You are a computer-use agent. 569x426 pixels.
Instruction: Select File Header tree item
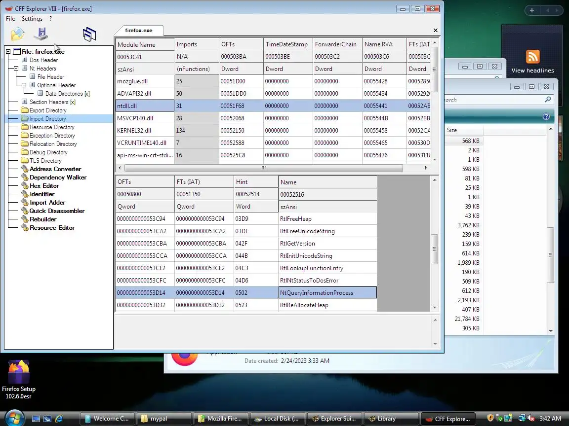coord(51,77)
